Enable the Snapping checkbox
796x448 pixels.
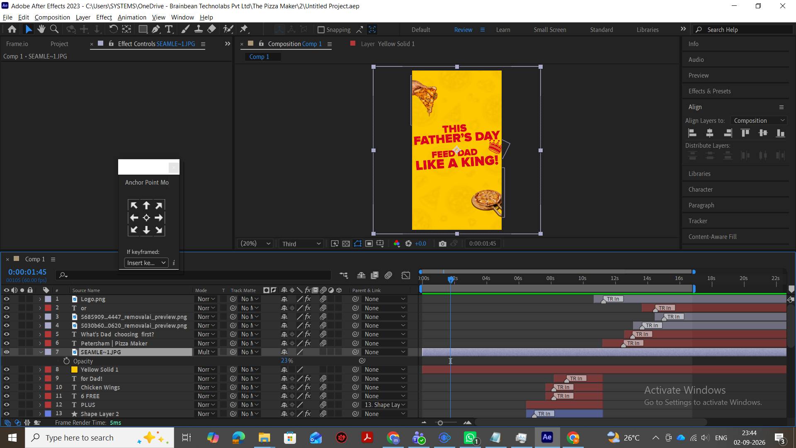click(321, 29)
